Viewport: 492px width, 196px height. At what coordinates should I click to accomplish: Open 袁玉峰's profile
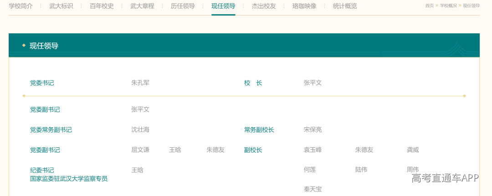313,150
